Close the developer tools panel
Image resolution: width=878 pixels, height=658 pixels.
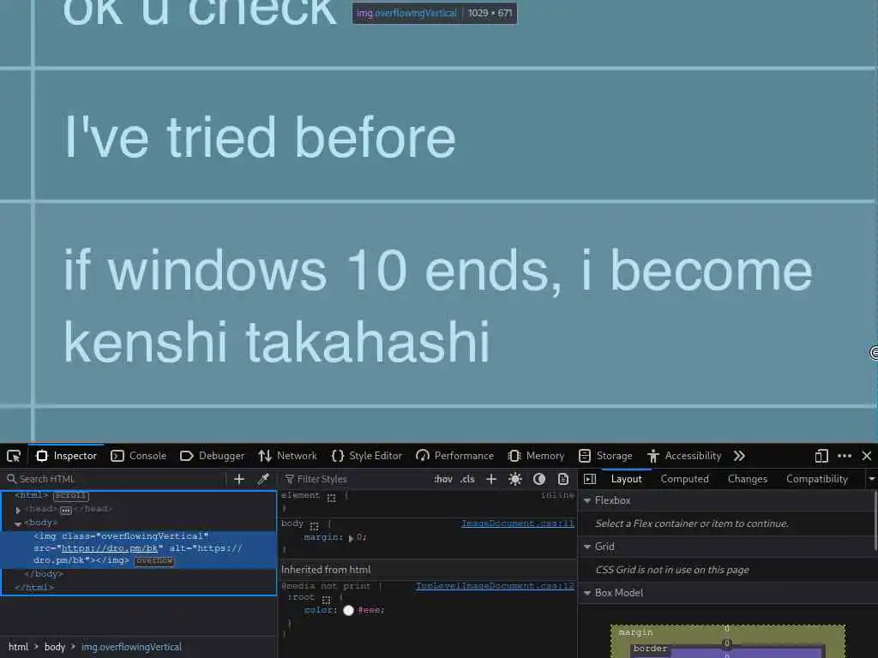(867, 456)
